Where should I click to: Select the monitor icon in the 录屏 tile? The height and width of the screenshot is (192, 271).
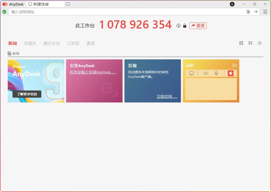191,73
